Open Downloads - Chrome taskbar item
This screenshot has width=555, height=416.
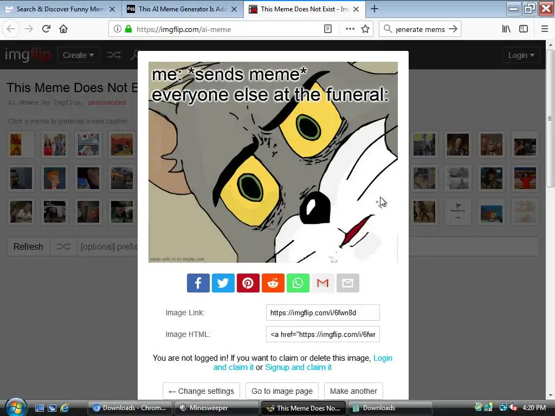coord(130,408)
